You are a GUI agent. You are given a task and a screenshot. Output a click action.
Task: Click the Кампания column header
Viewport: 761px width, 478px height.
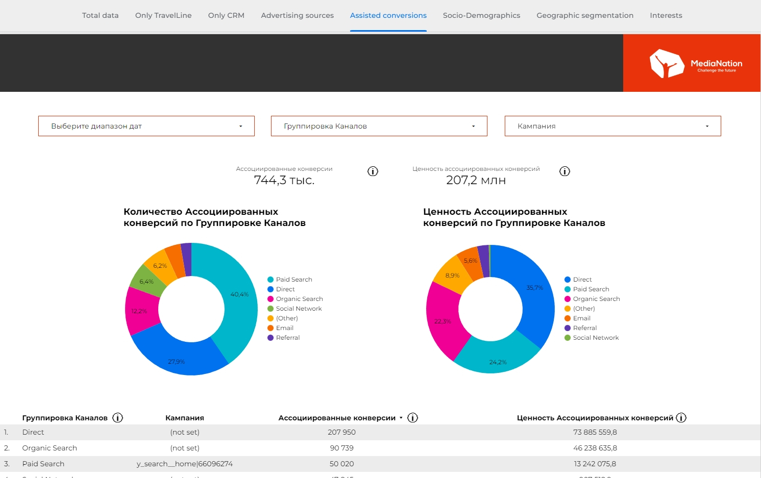tap(184, 418)
